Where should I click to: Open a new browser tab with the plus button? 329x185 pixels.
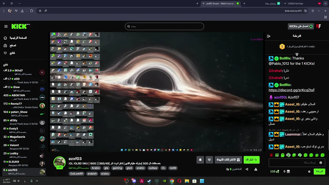click(197, 3)
